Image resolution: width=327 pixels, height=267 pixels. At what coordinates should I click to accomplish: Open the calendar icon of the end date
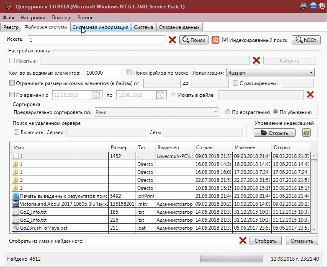(160, 95)
